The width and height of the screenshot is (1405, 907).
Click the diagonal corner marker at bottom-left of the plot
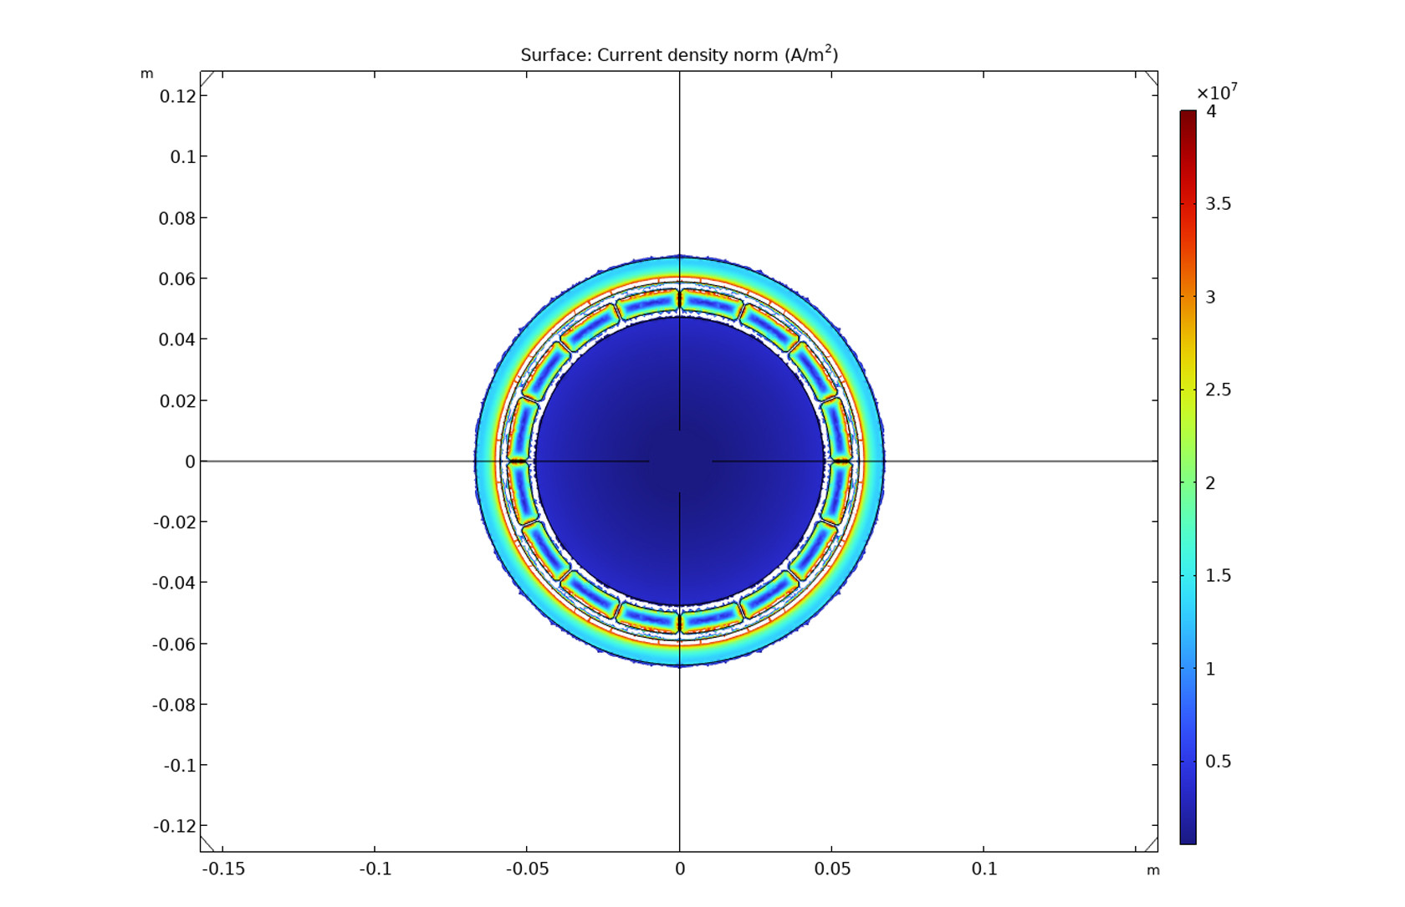pyautogui.click(x=207, y=844)
